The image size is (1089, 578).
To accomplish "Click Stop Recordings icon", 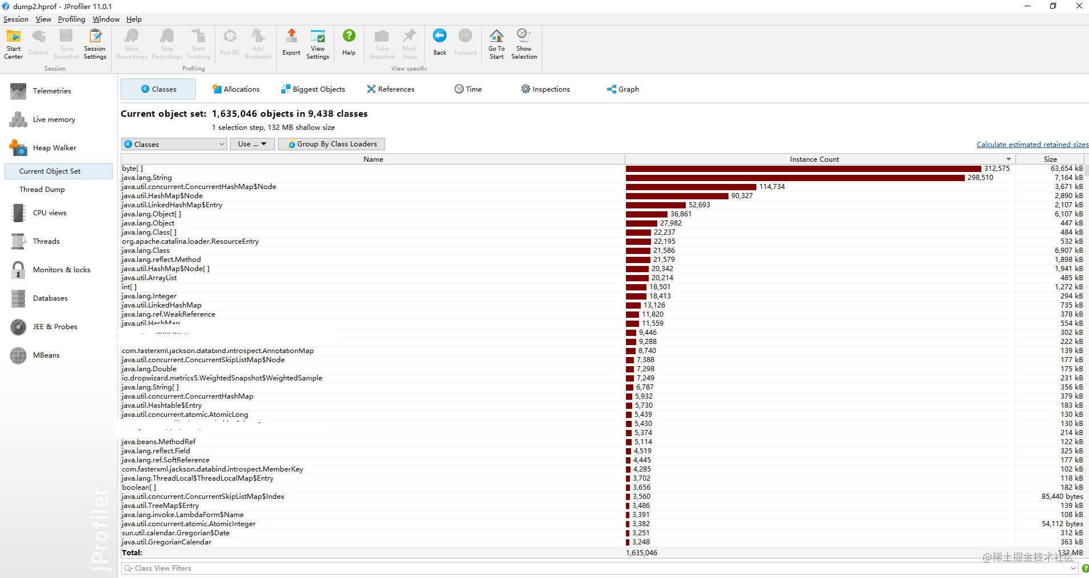I will (167, 44).
